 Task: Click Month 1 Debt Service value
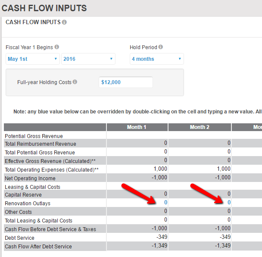[x=162, y=237]
